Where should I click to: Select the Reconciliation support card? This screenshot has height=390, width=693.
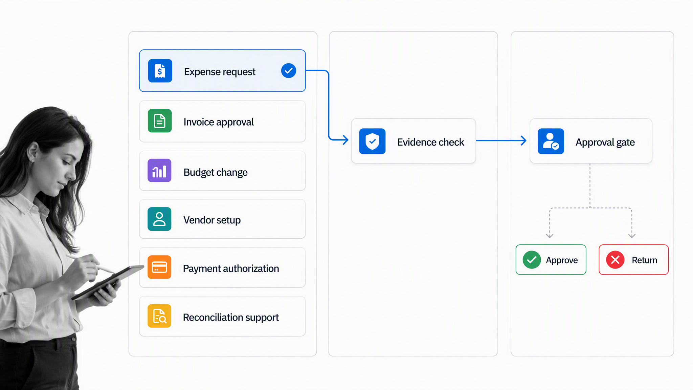pos(222,316)
